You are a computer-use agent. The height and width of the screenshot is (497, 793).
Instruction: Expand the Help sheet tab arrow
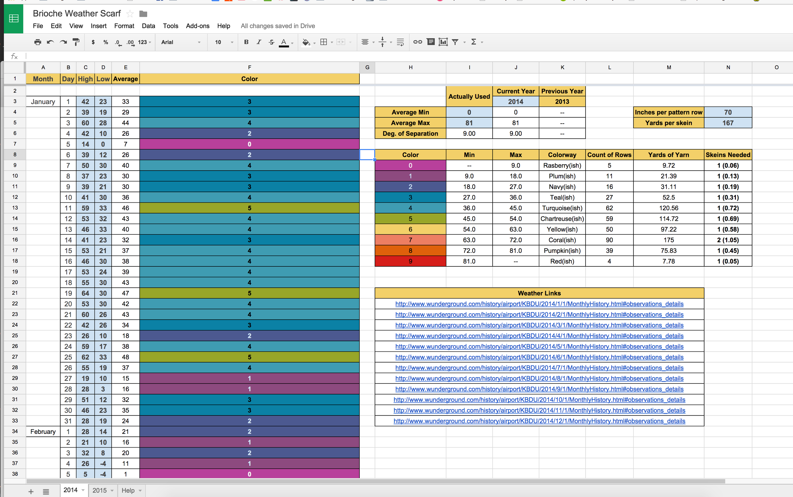coord(140,491)
